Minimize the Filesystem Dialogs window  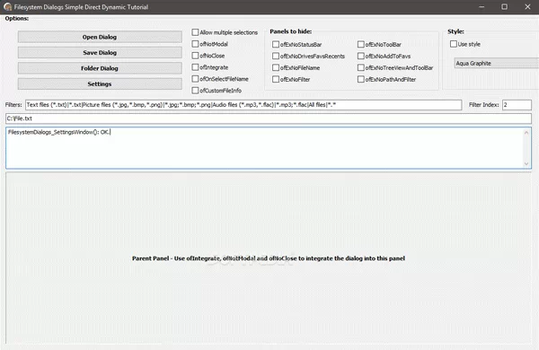pyautogui.click(x=482, y=7)
